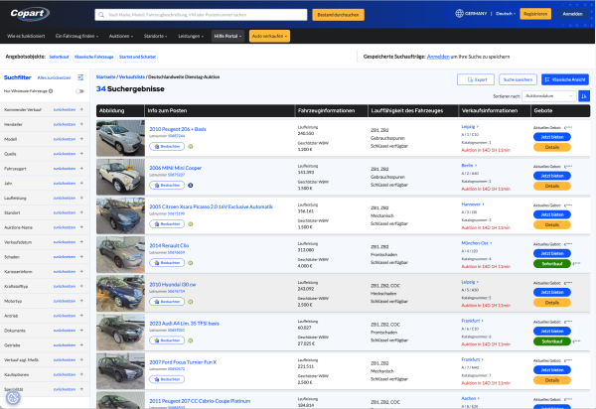596x409 pixels.
Task: Go to Verkaufsliste breadcrumb
Action: point(132,76)
